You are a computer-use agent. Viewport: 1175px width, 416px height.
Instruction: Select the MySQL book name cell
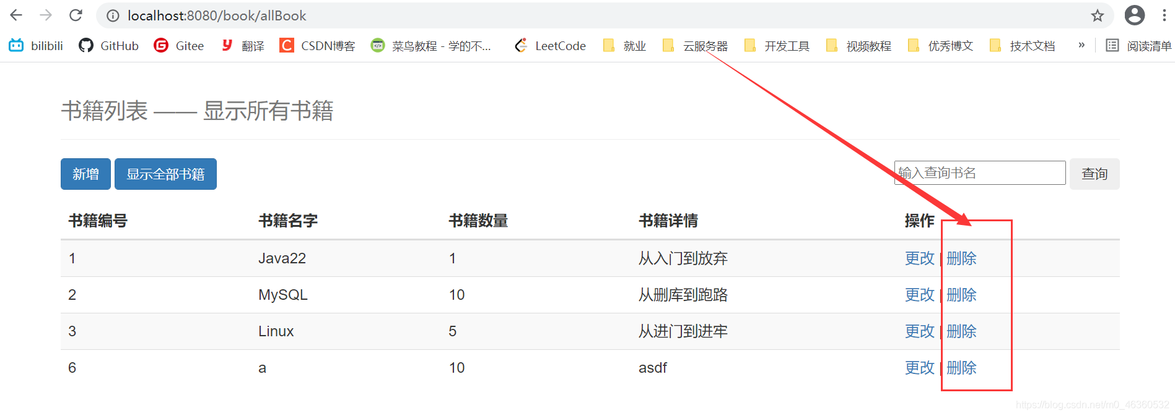tap(282, 295)
